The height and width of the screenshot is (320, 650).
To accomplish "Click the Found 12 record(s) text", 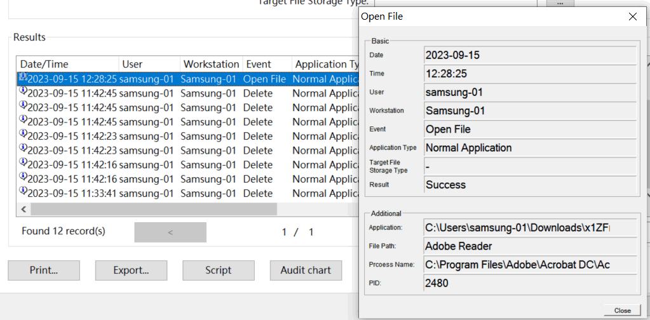I will (64, 231).
